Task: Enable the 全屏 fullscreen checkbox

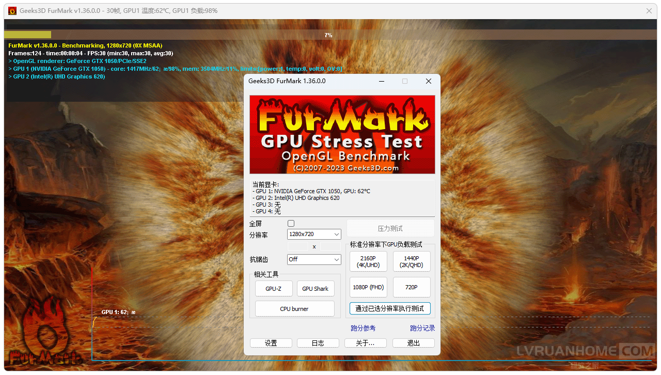Action: tap(291, 224)
